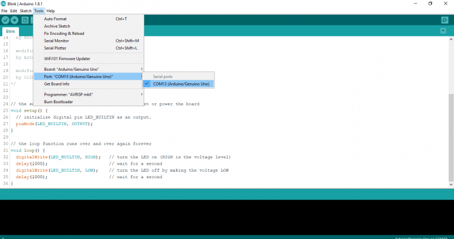Click the Arduino logo in title bar

3,4
